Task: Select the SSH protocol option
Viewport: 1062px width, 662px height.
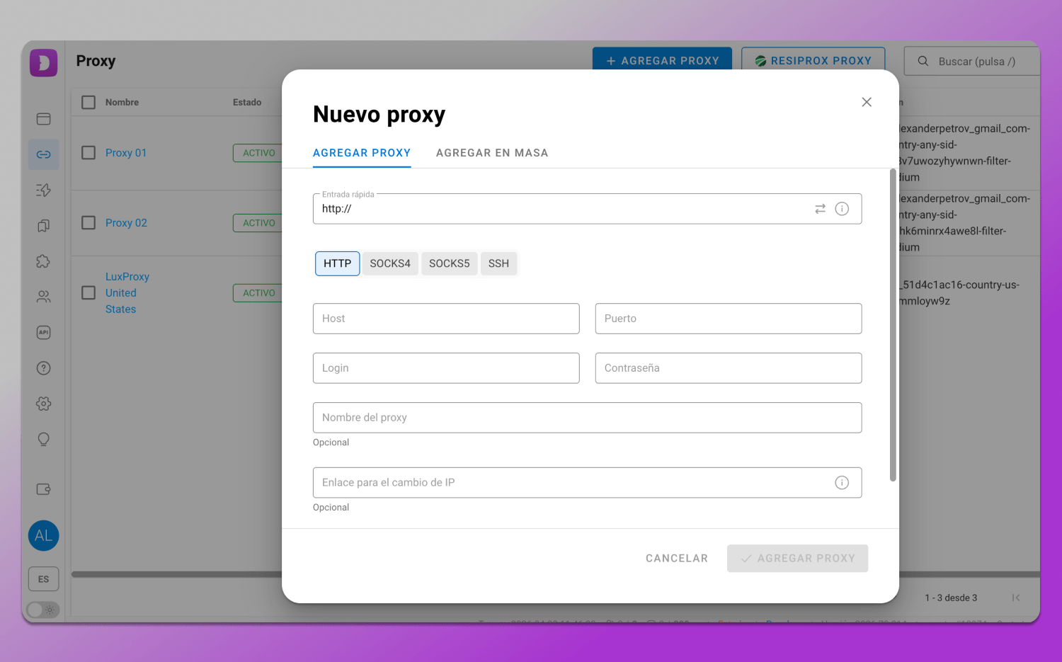Action: pos(498,263)
